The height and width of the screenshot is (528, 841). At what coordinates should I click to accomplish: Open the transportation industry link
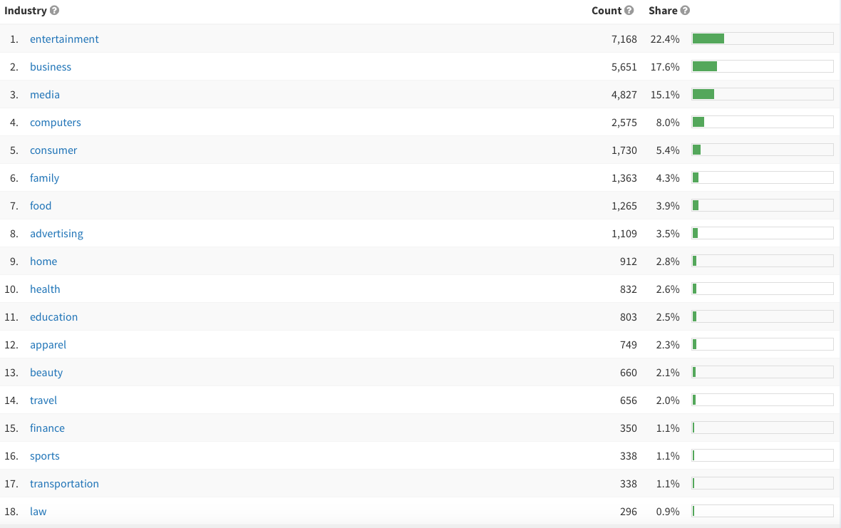[x=64, y=484]
